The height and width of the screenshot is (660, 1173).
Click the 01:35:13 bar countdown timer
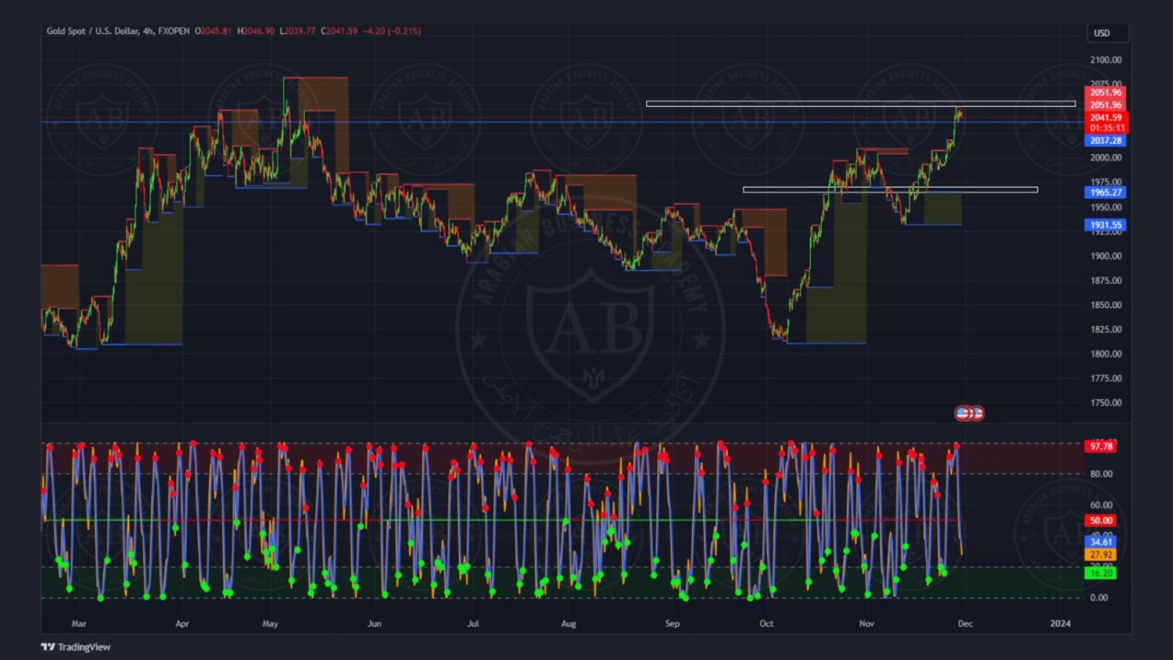1106,128
